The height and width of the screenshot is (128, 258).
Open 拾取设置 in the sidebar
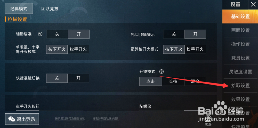(240, 86)
